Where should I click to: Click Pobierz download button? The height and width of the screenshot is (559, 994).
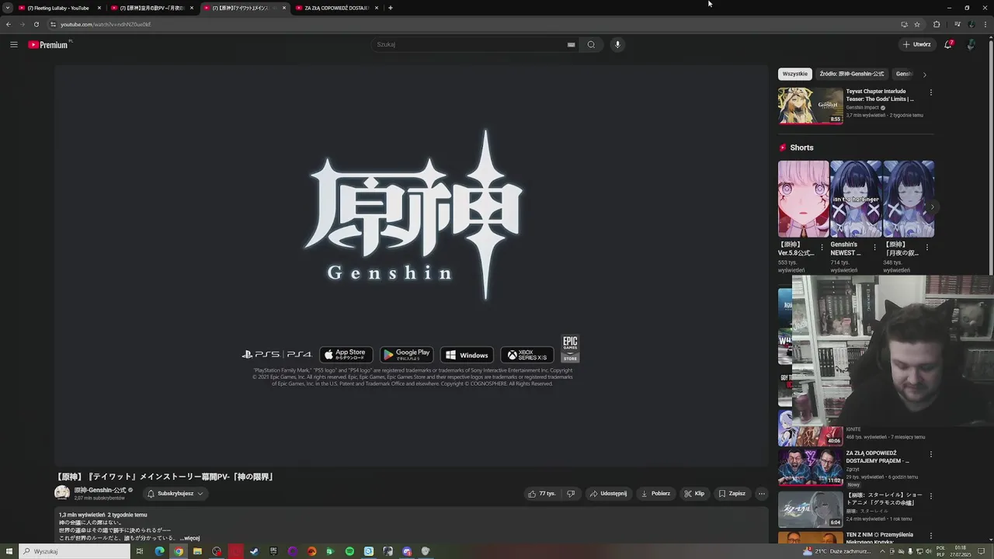point(655,493)
